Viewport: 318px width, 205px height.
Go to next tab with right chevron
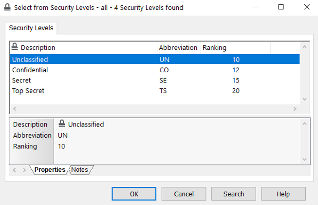click(24, 170)
